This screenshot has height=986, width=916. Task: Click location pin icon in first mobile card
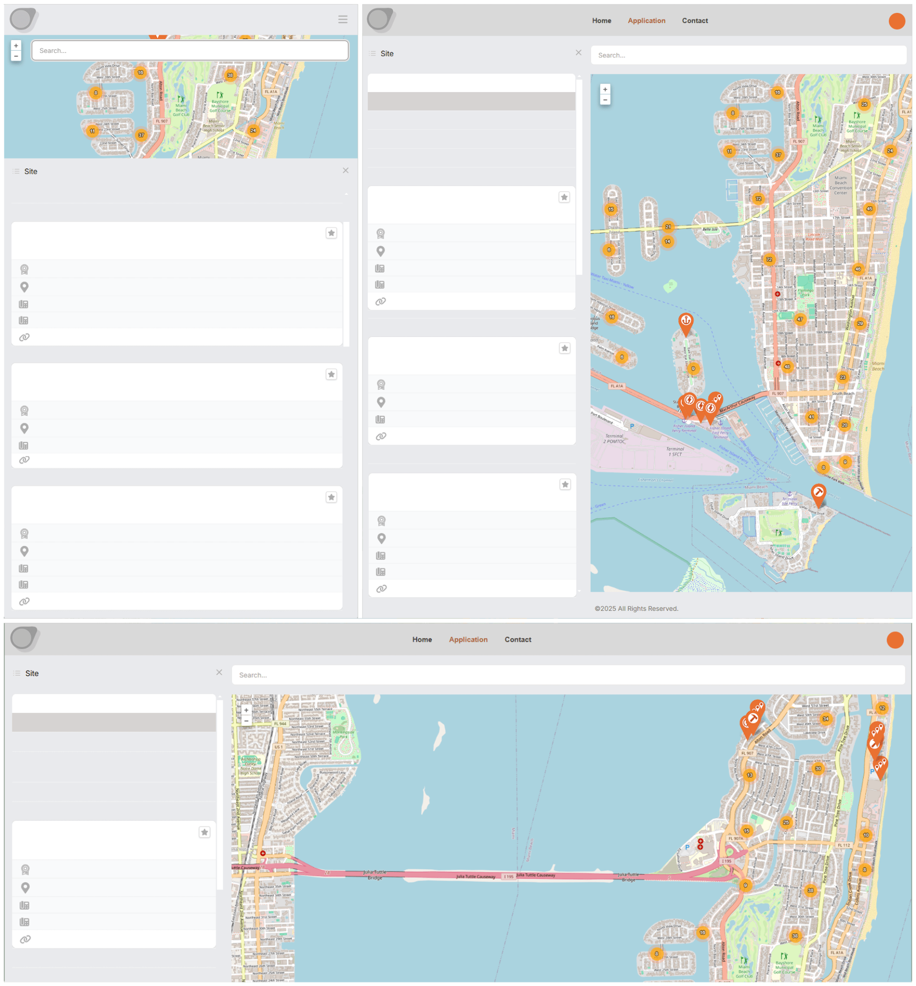click(24, 287)
